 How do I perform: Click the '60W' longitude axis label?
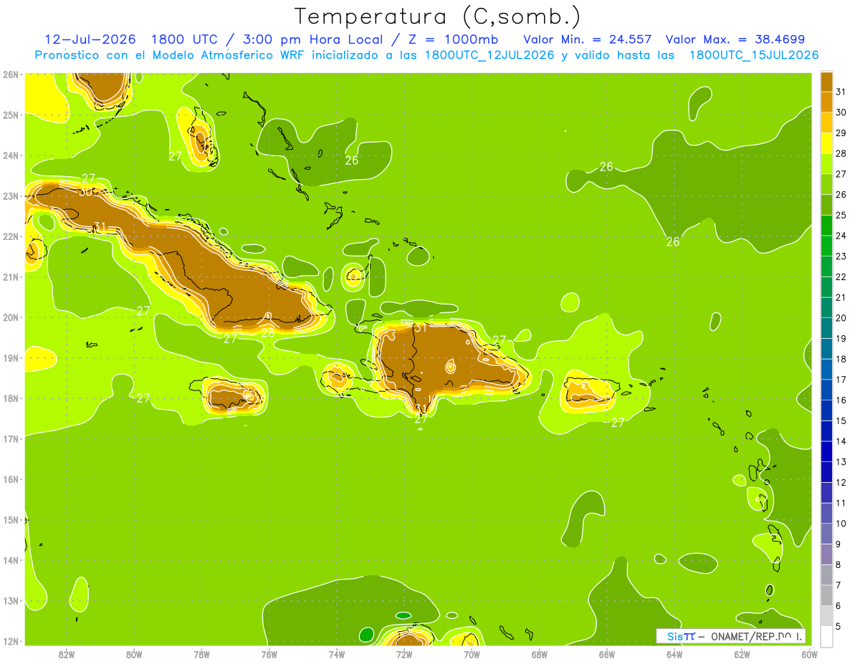point(809,653)
